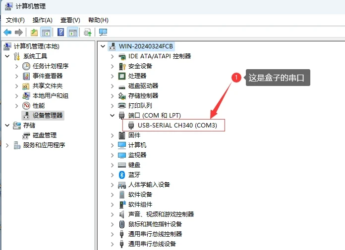Click the 蓝牙 Bluetooth icon
This screenshot has height=250, width=345.
(x=122, y=175)
